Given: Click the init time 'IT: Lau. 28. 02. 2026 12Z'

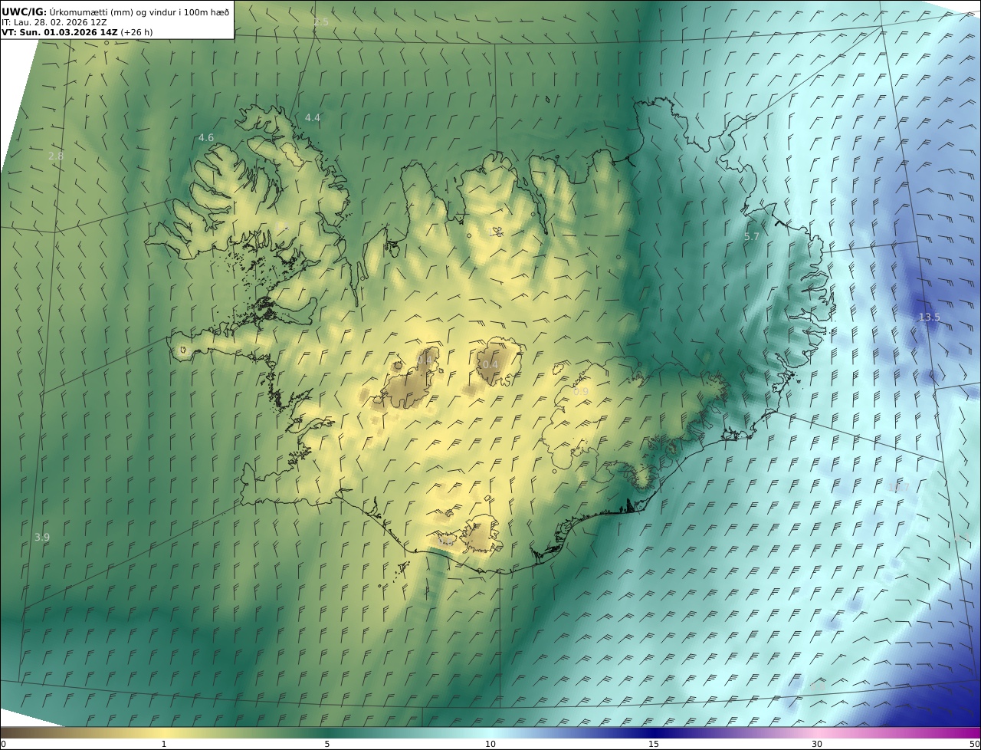Looking at the screenshot, I should pos(54,22).
